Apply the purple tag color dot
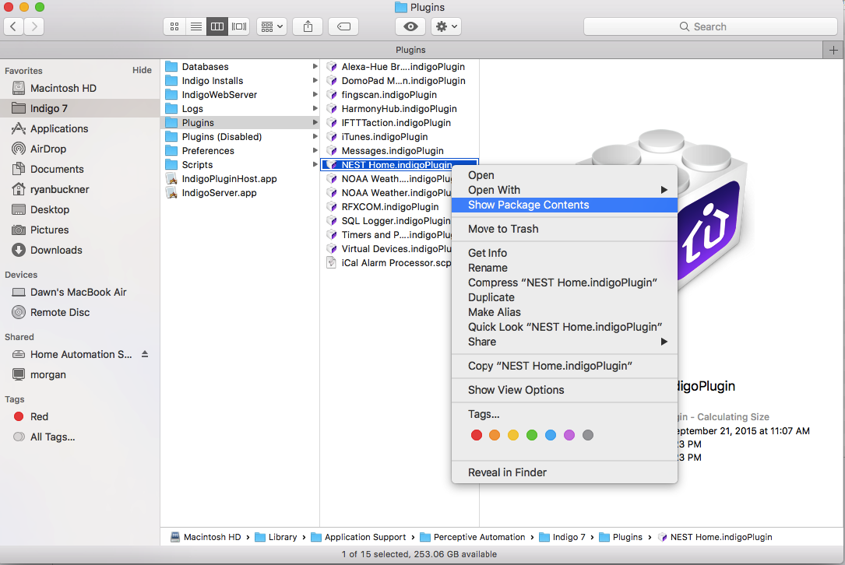The height and width of the screenshot is (565, 845). coord(569,435)
